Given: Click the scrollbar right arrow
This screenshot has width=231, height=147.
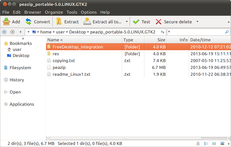Looking at the screenshot, I should point(229,138).
